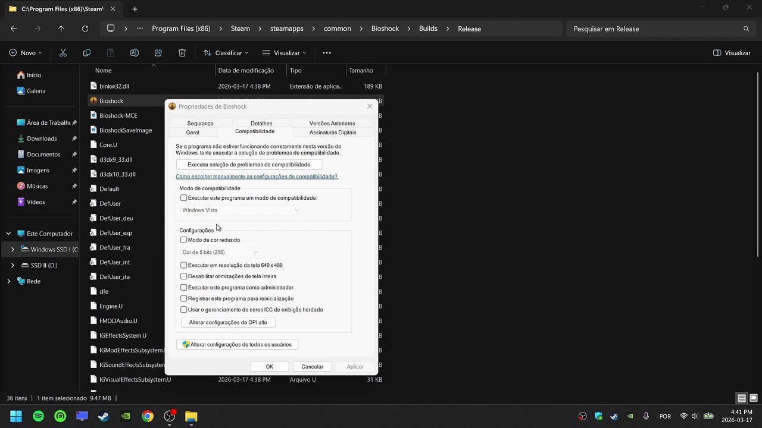Click the Cancelar button
This screenshot has width=762, height=428.
point(312,367)
